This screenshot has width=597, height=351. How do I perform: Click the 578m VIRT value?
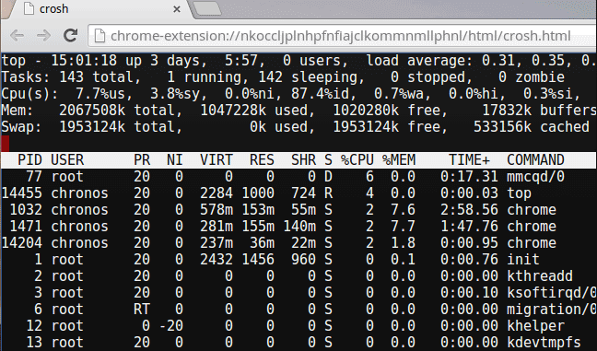217,210
